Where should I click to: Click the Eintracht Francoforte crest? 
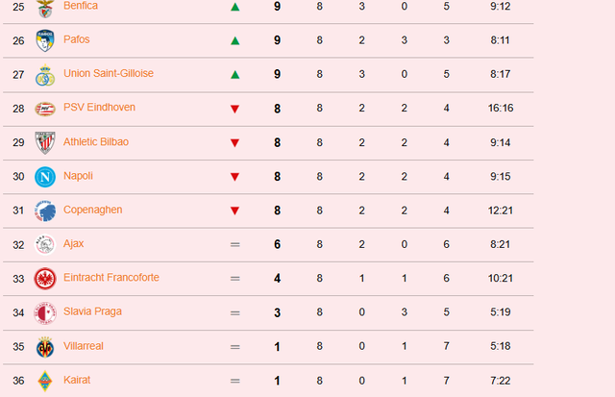tap(45, 279)
